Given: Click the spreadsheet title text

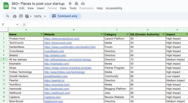Looking at the screenshot, I should (38, 4).
